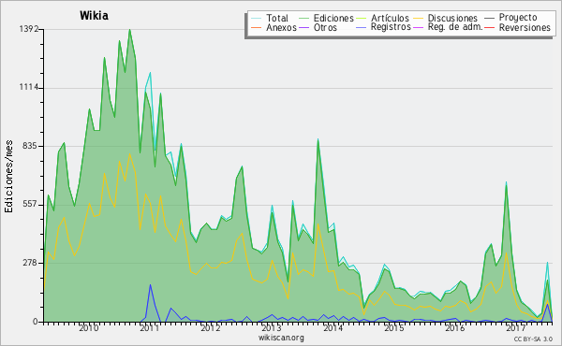The height and width of the screenshot is (346, 562).
Task: Click the Wikia chart title
Action: pos(94,16)
